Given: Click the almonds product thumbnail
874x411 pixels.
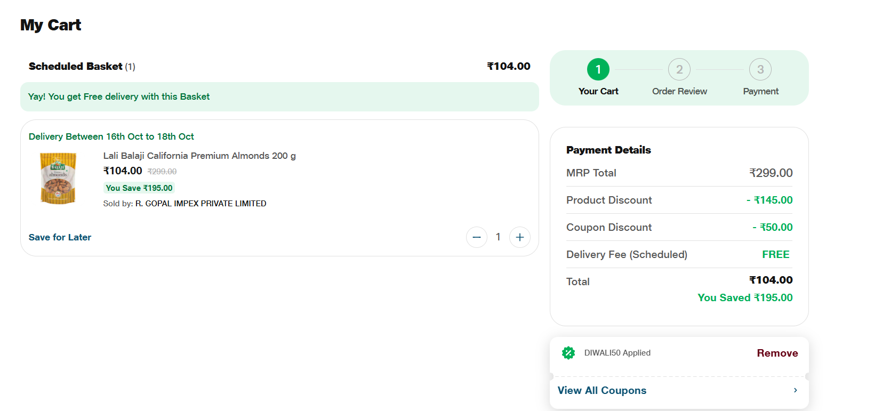Looking at the screenshot, I should coord(58,178).
